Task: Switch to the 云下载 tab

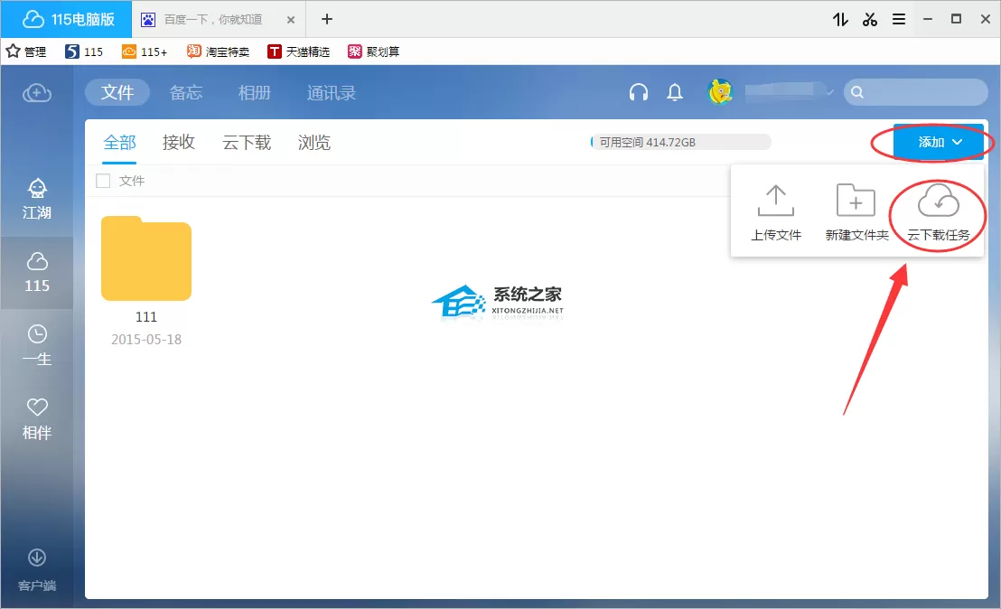Action: (x=247, y=143)
